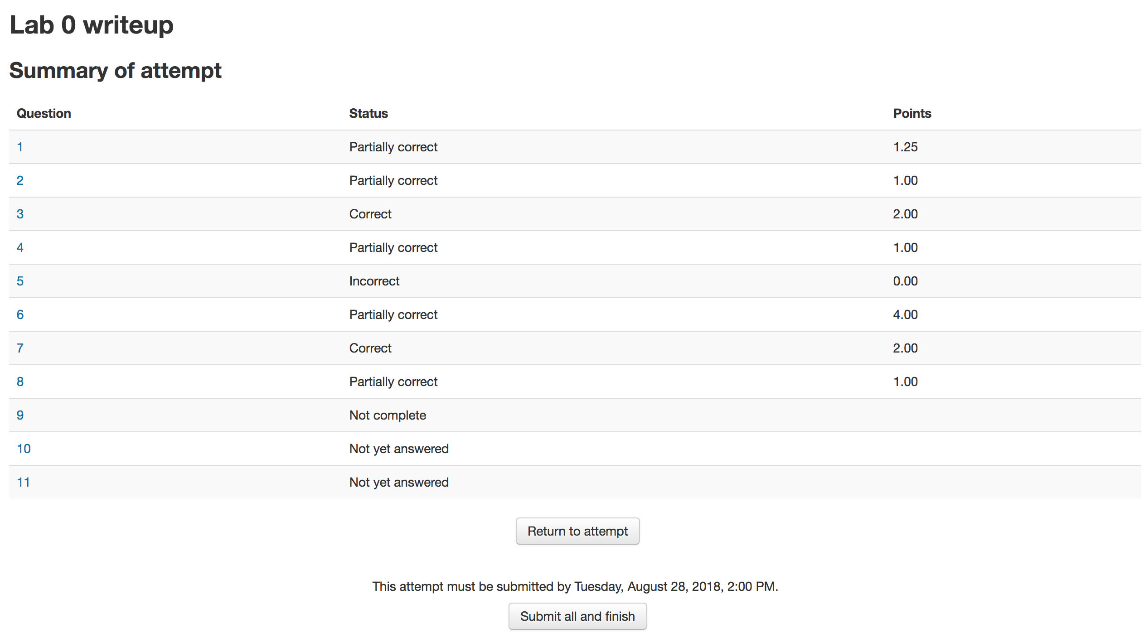This screenshot has width=1144, height=638.
Task: Open the not complete question 9
Action: [20, 415]
